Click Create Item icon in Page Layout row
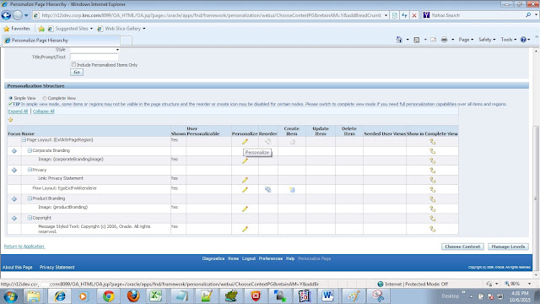Screen dimensions: 540x304 (x=292, y=142)
